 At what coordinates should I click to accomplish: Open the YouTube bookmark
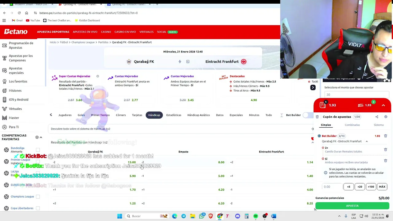pos(33,21)
